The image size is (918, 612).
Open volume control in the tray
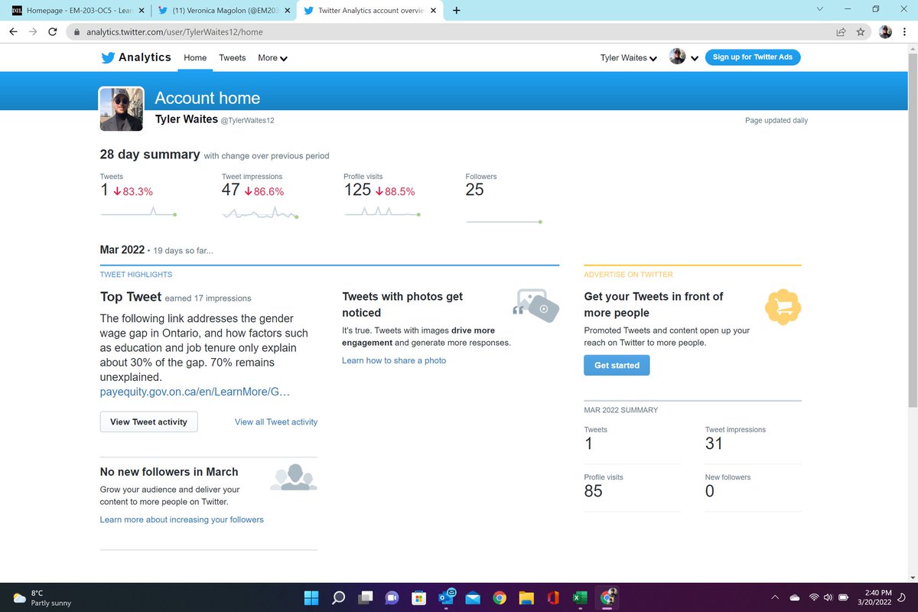829,597
